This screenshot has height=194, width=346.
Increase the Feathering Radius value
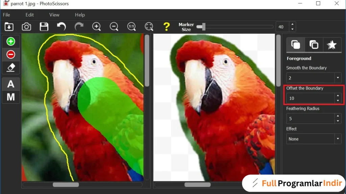pyautogui.click(x=338, y=116)
